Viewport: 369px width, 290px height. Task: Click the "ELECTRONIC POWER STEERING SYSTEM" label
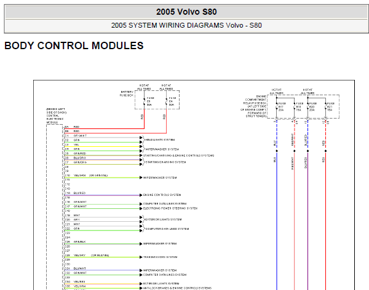pyautogui.click(x=170, y=208)
